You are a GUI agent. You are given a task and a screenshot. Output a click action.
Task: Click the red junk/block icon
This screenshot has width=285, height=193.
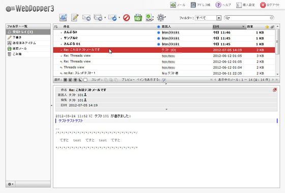pyautogui.click(x=127, y=18)
